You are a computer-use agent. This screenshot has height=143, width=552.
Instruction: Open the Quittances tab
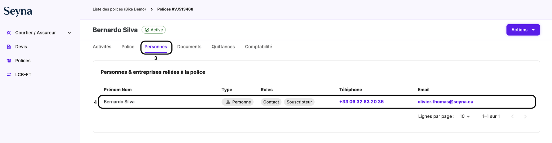point(223,47)
